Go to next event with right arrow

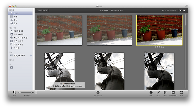(184, 11)
